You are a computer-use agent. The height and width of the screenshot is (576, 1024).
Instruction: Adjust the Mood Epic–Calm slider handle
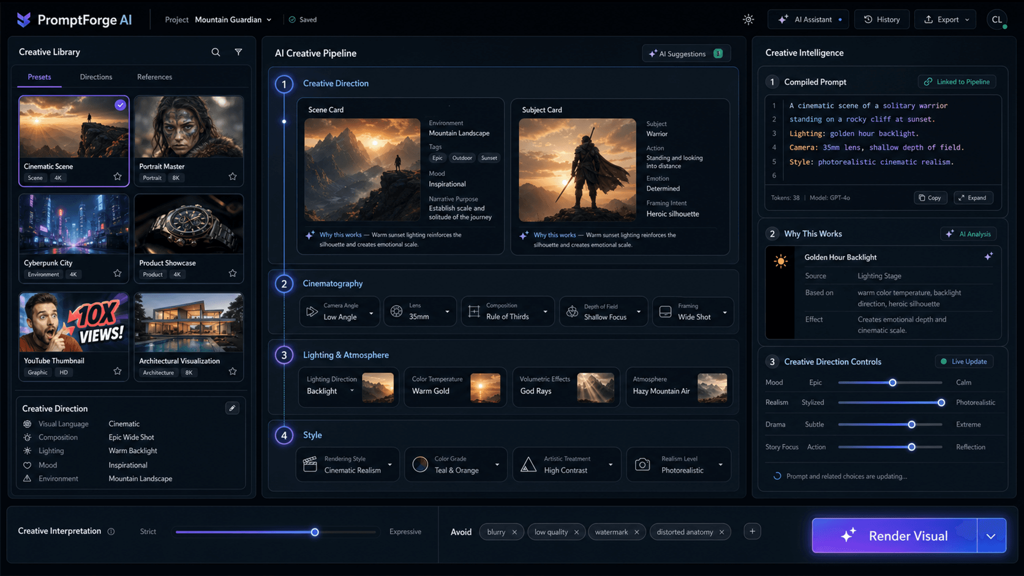[892, 382]
